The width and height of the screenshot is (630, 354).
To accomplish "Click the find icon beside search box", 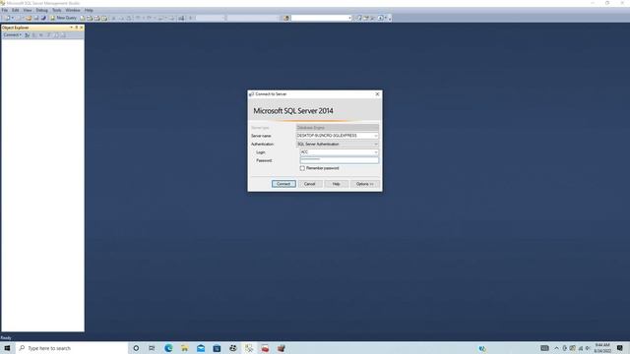I will (x=286, y=18).
